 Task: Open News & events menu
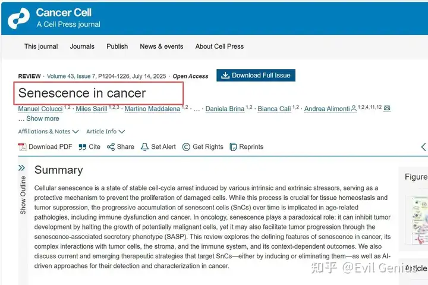[x=162, y=46]
